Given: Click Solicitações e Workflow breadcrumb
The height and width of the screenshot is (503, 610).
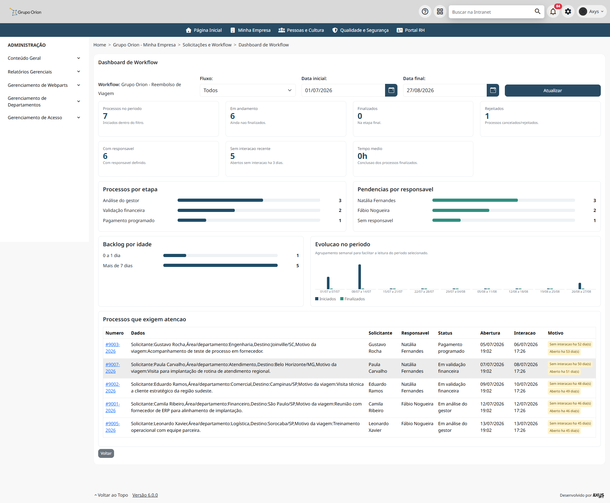Looking at the screenshot, I should coord(207,45).
